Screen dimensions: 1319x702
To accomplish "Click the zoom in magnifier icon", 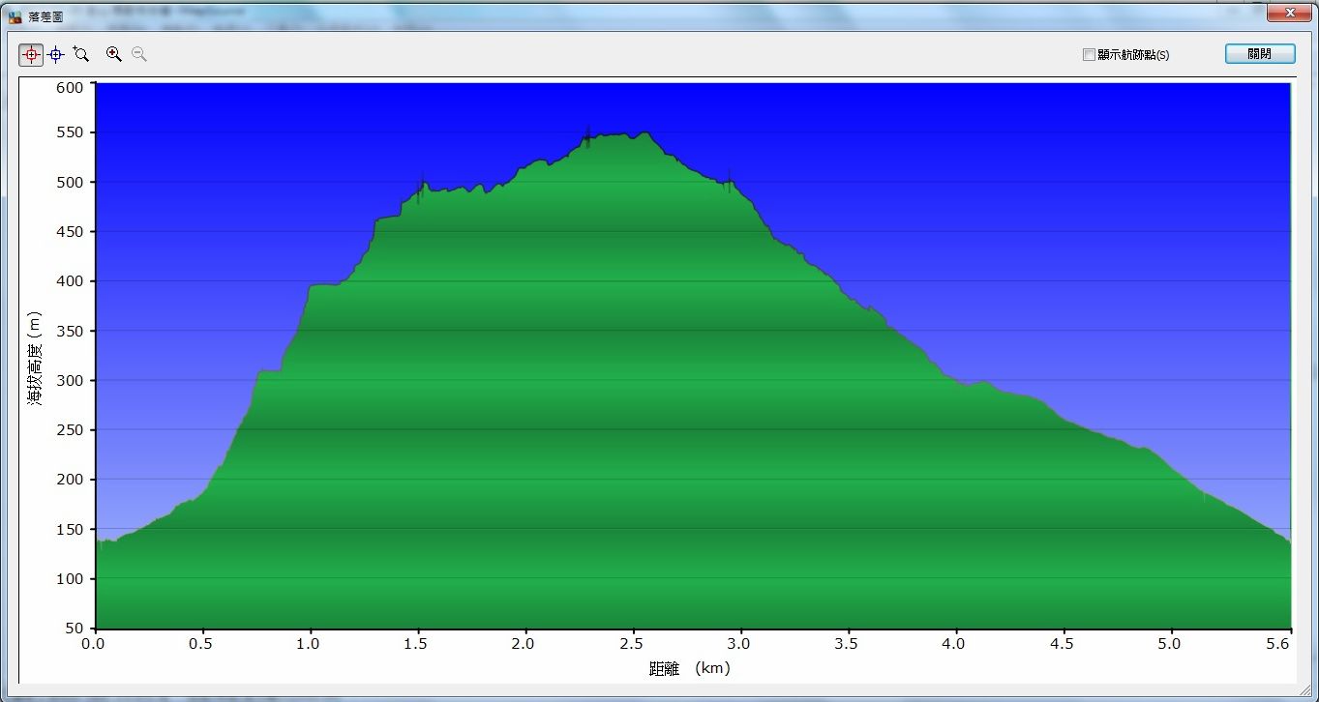I will click(114, 55).
